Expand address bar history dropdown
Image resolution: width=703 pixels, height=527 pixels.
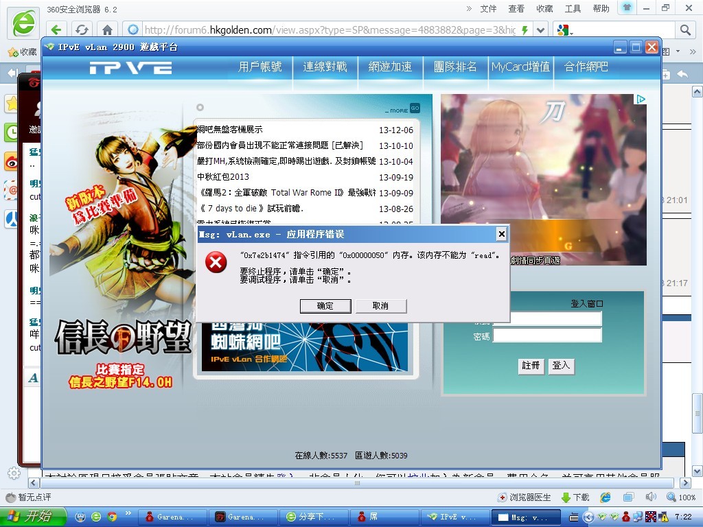coord(541,30)
